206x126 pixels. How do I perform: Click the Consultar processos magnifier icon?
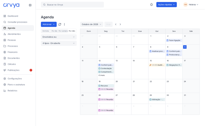(x=5, y=22)
